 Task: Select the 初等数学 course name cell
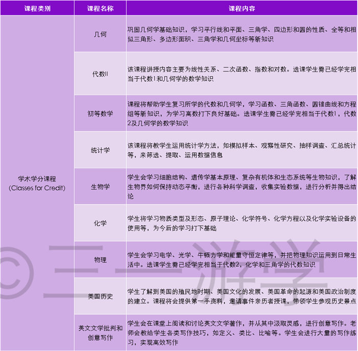(x=100, y=113)
